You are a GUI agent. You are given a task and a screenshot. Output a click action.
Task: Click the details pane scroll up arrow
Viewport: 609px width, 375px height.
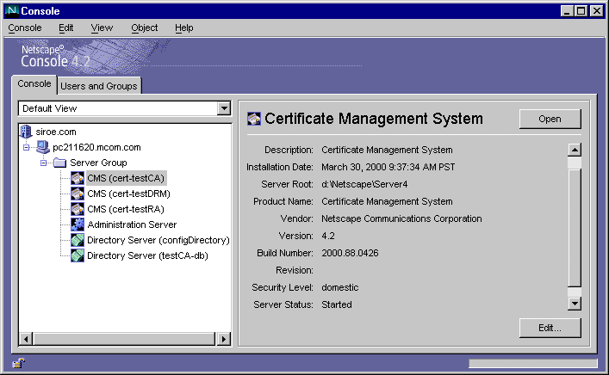575,150
